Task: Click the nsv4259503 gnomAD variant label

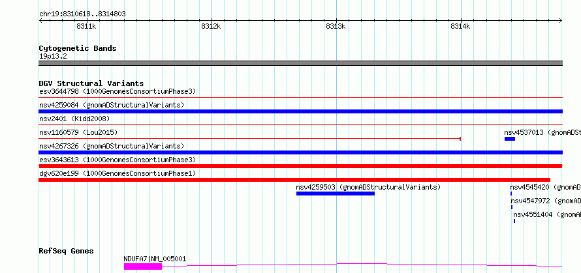Action: [368, 187]
